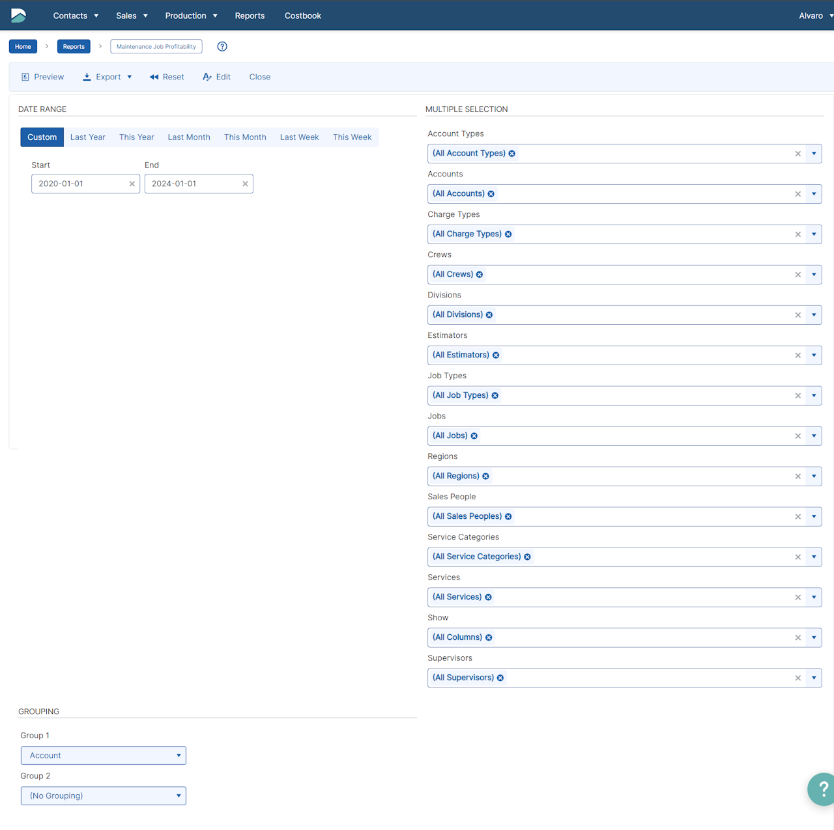The image size is (834, 830).
Task: Select the This Week date range
Action: pos(352,137)
